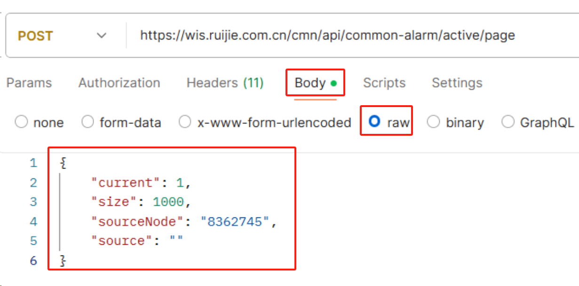Viewport: 579px width, 286px height.
Task: Click the chevron next to POST
Action: pos(102,36)
